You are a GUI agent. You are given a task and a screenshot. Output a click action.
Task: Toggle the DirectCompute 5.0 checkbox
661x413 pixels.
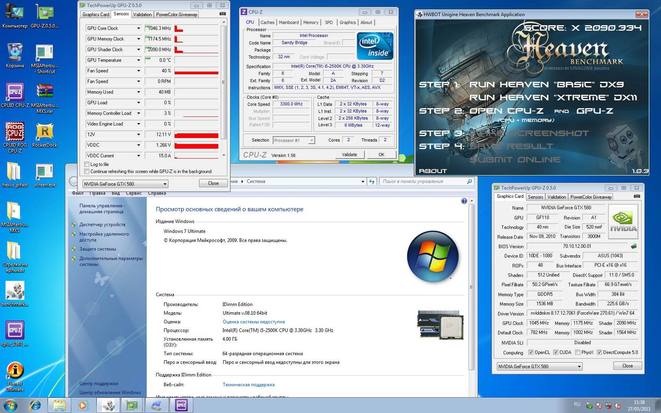point(599,352)
